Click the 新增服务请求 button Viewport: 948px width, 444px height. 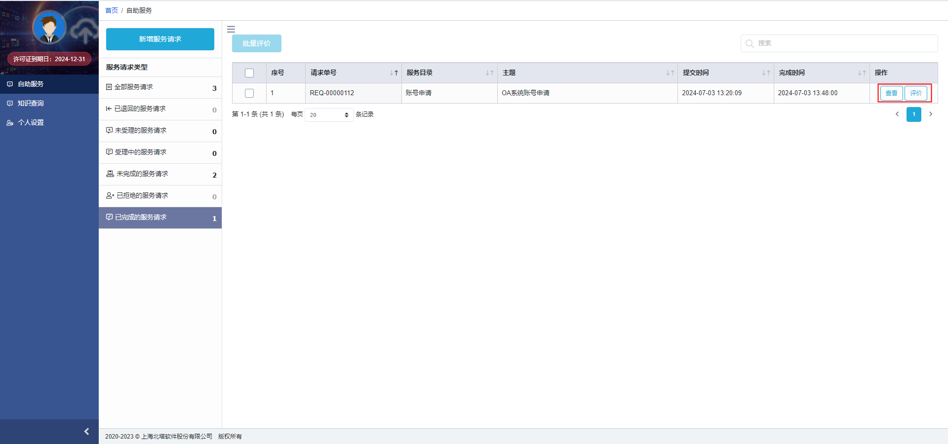tap(160, 39)
